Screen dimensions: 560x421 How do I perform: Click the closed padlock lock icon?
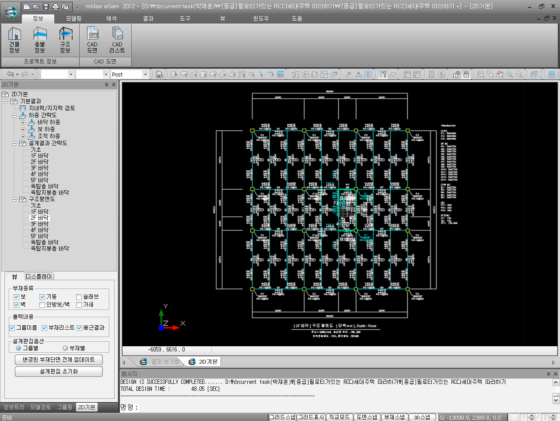(466, 74)
